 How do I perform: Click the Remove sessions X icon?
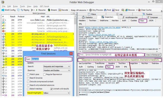tap(32, 10)
